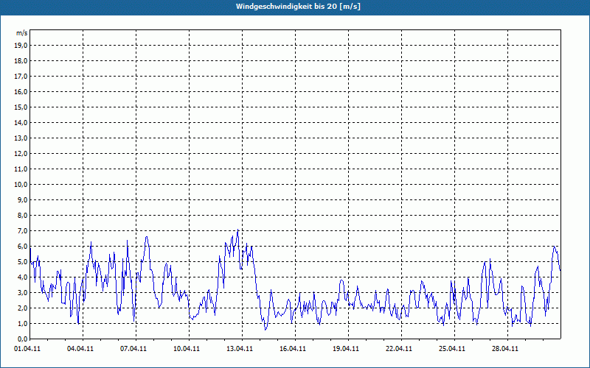The height and width of the screenshot is (368, 590).
Task: Click the 7,0 y-axis label
Action: click(x=23, y=230)
